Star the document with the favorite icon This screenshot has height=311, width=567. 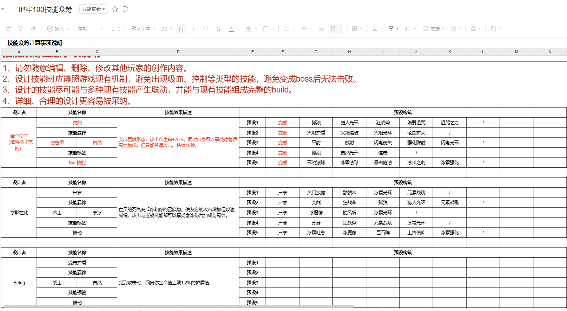[114, 9]
